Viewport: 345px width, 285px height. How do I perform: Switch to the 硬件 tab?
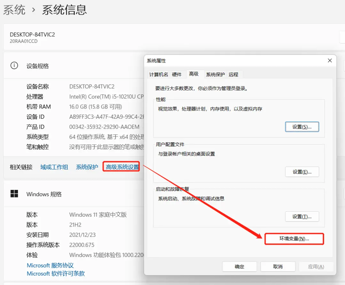point(177,74)
